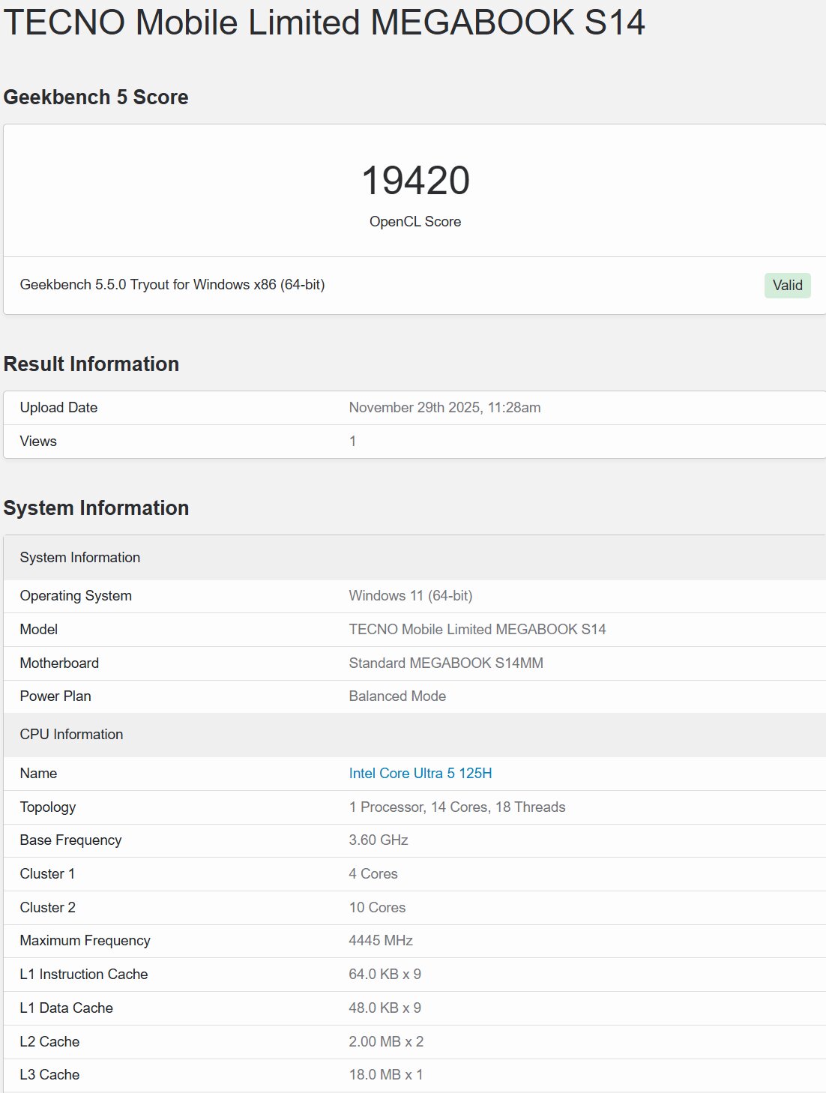Screen dimensions: 826x1093
Task: Click the upload date November 29th 2025 value
Action: coord(444,407)
